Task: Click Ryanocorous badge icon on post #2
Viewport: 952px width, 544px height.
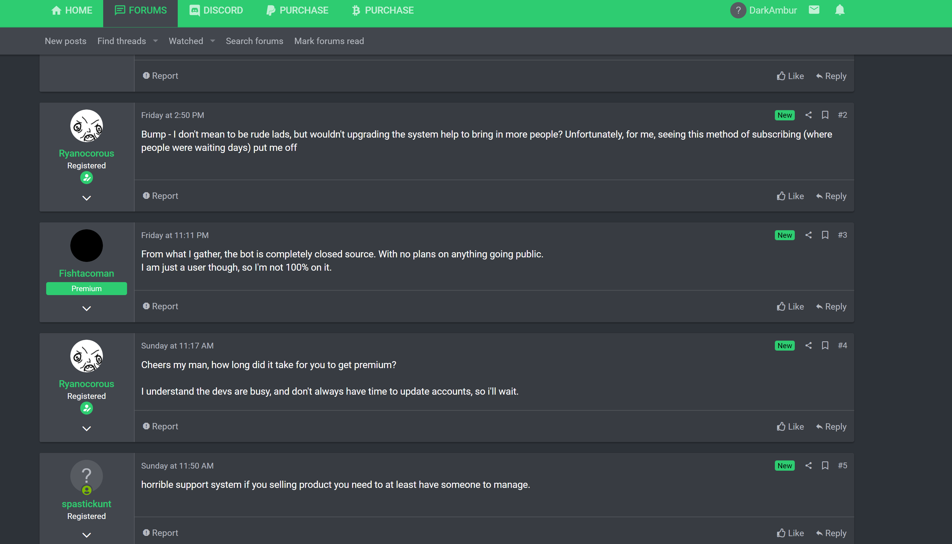Action: pyautogui.click(x=87, y=178)
